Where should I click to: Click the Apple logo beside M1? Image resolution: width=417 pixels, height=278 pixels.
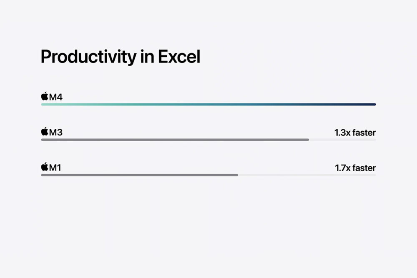tap(45, 168)
